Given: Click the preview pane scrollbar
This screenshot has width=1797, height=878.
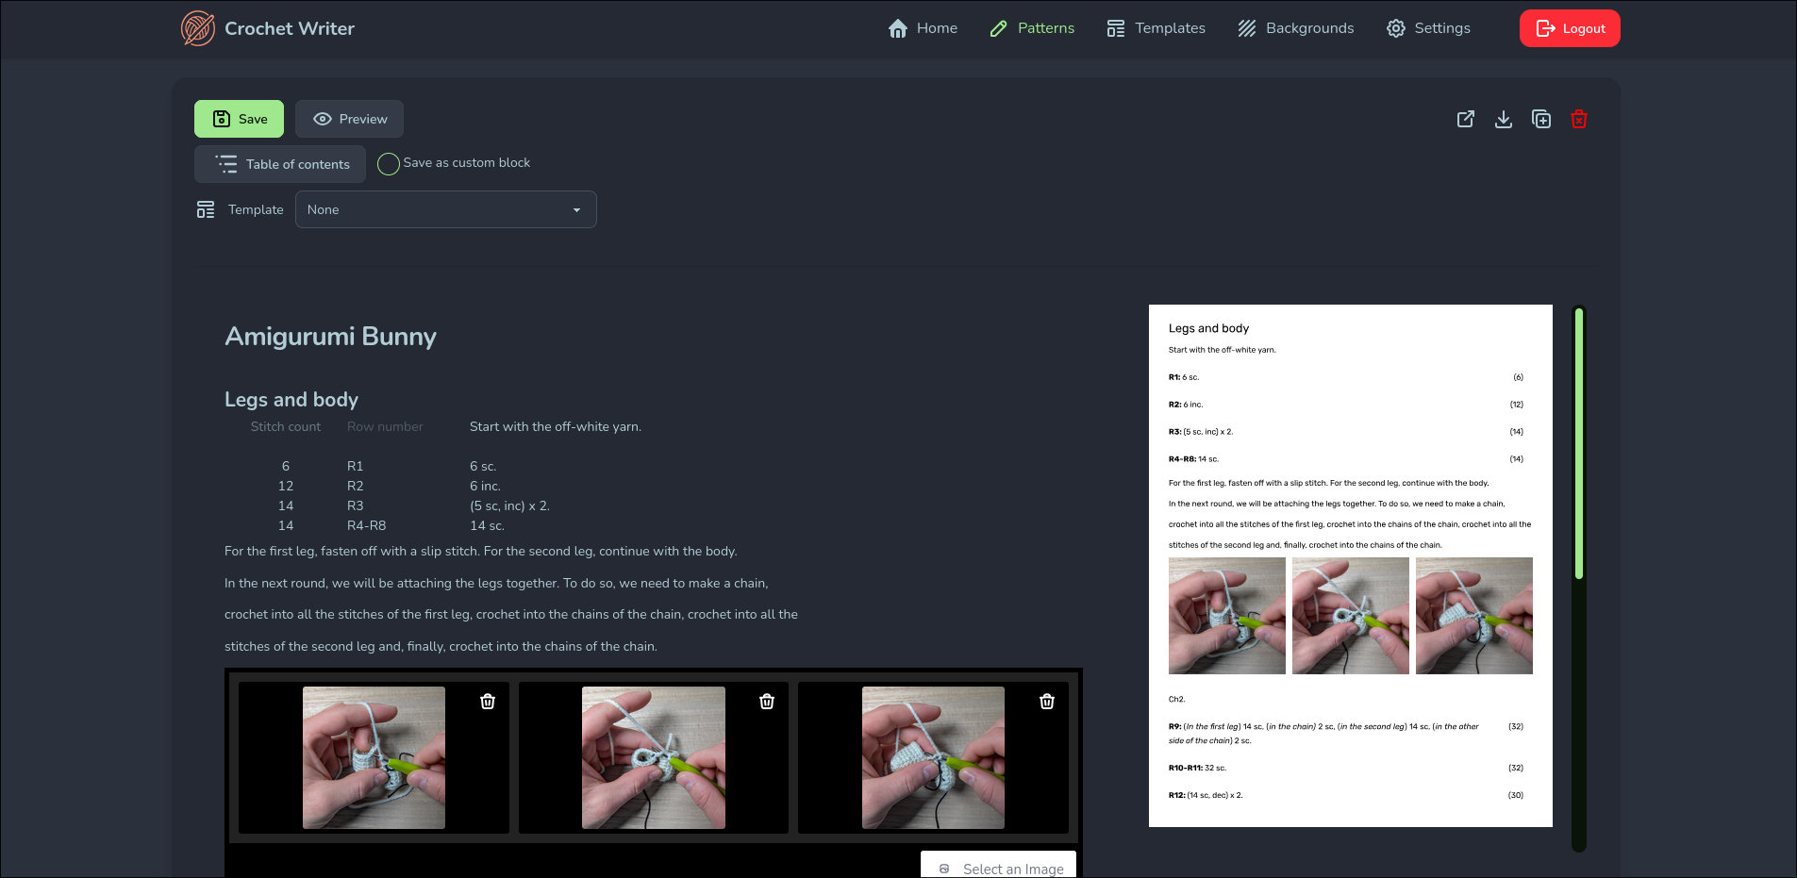Looking at the screenshot, I should pyautogui.click(x=1579, y=443).
